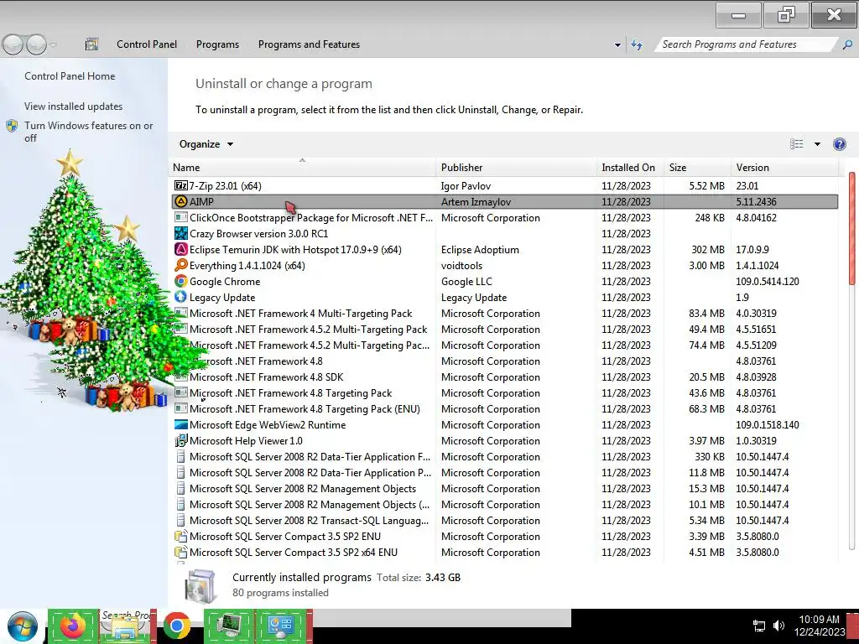Viewport: 859px width, 644px height.
Task: Open the file explorer taskbar button
Action: click(126, 626)
